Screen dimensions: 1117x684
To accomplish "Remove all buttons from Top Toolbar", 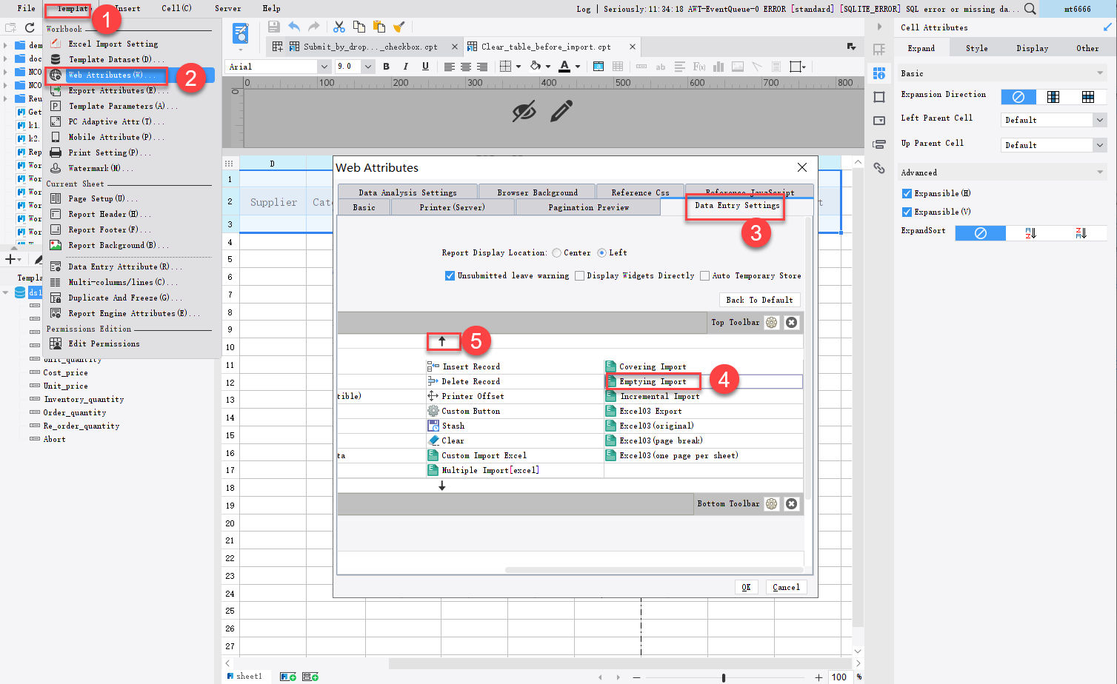I will tap(792, 323).
